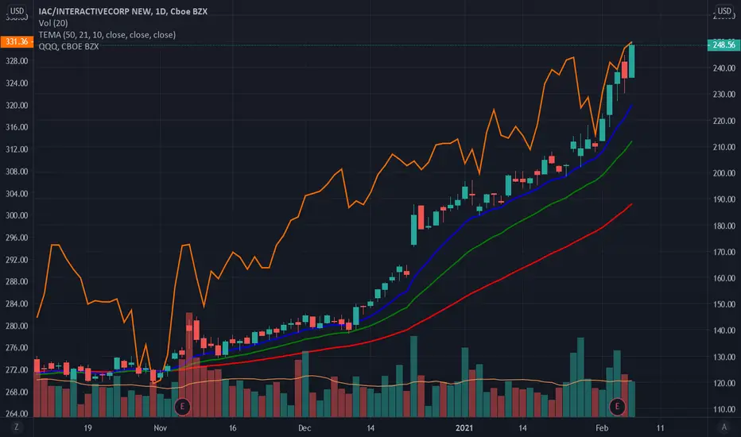The image size is (741, 437).
Task: Click the Dec label on the time axis
Action: click(x=305, y=428)
